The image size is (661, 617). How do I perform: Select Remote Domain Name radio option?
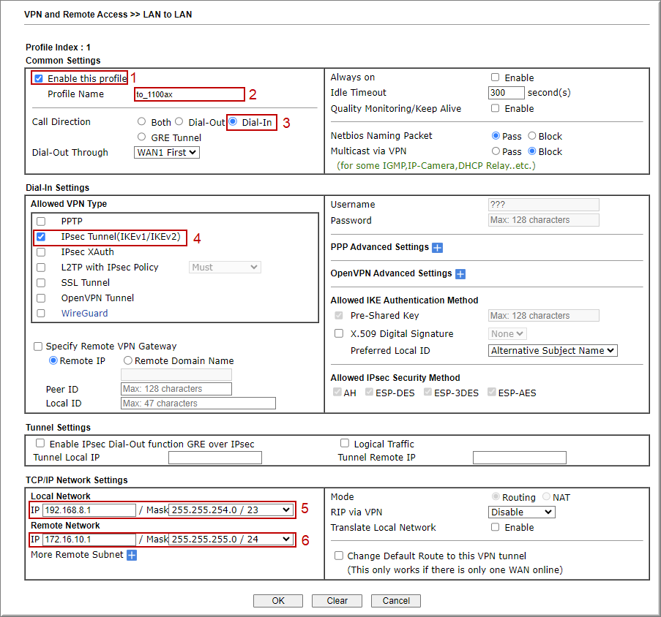pyautogui.click(x=127, y=360)
